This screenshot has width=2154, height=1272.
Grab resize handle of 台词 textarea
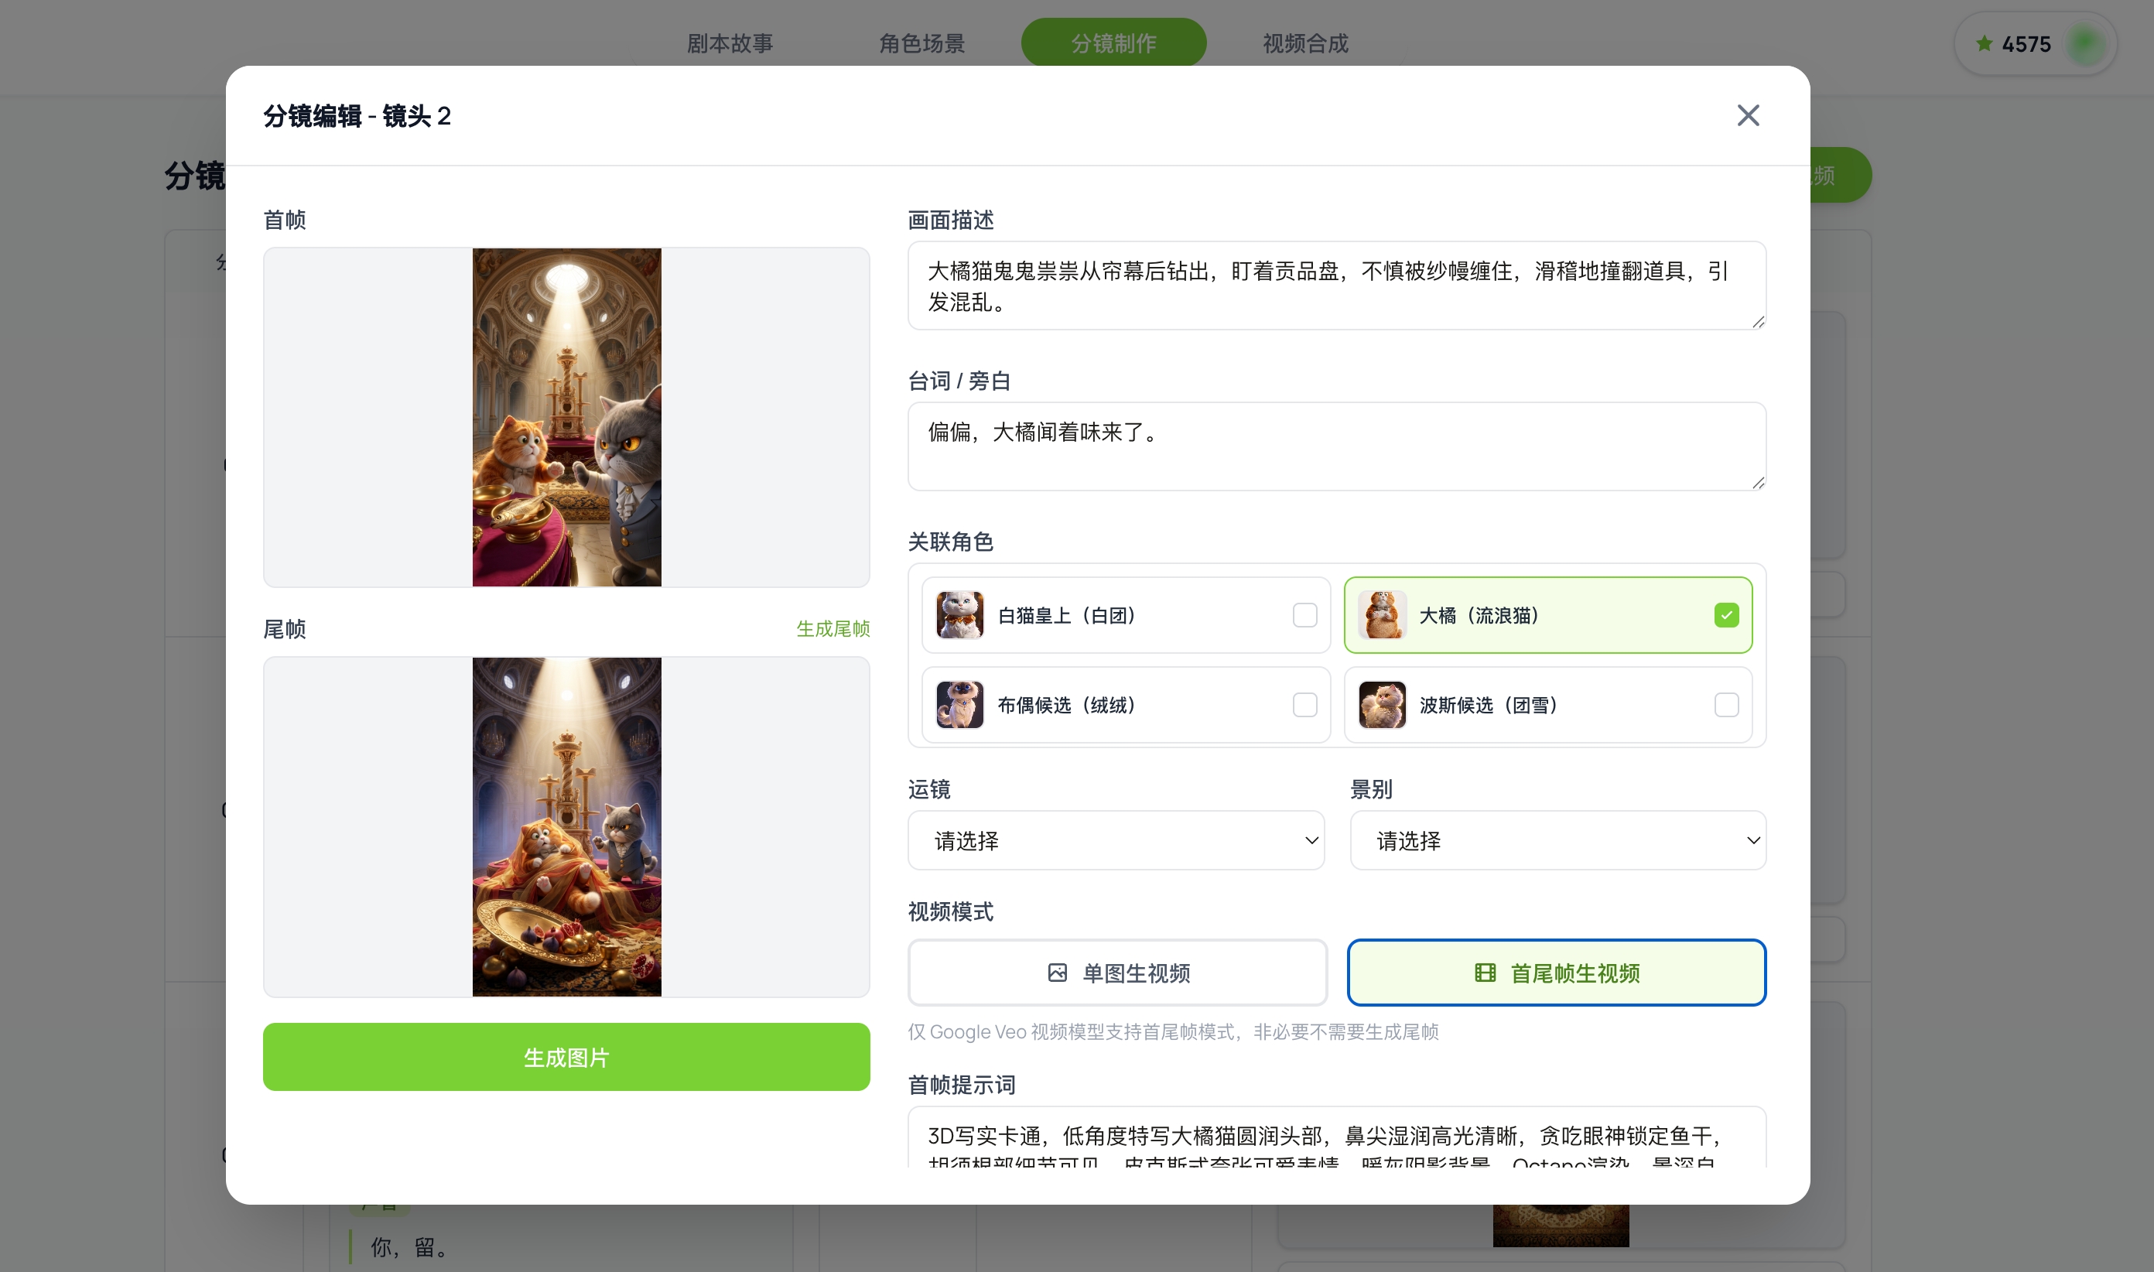1757,483
